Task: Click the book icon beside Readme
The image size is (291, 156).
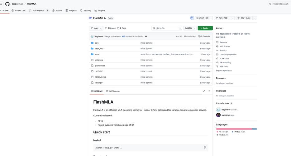Action: (217, 42)
